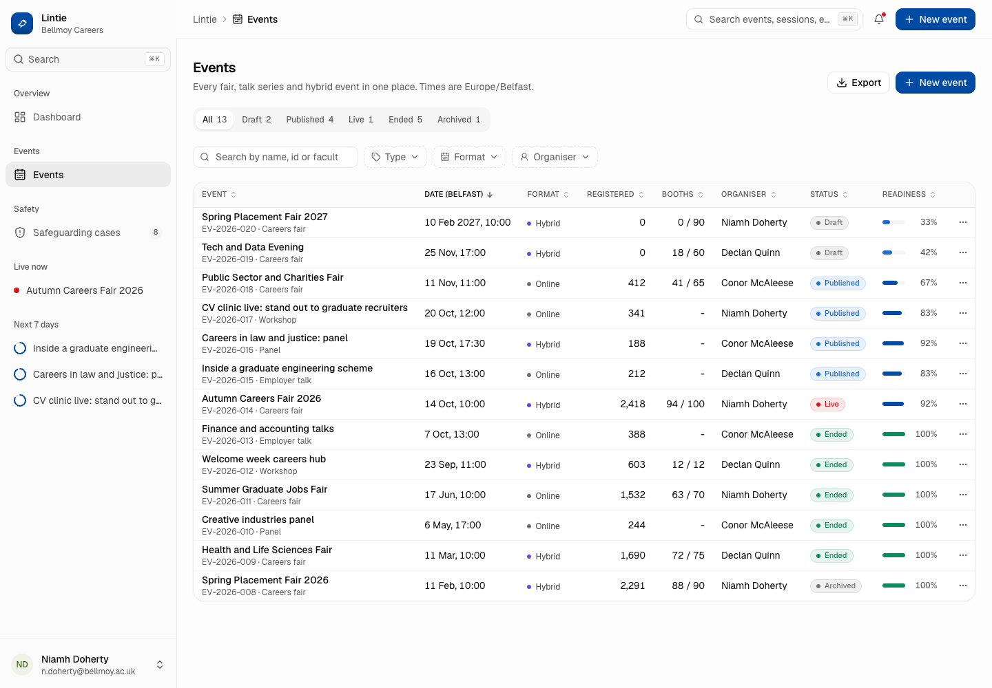
Task: Switch to the Archived tab
Action: coord(459,120)
